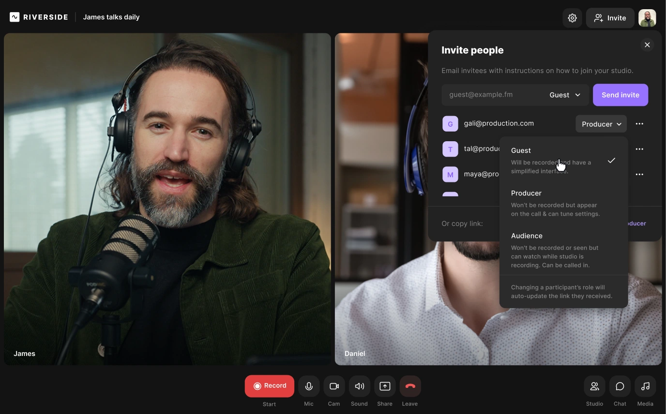
Task: Open the Chat panel
Action: 620,386
